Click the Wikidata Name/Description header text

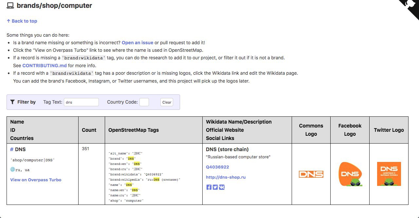(x=239, y=122)
